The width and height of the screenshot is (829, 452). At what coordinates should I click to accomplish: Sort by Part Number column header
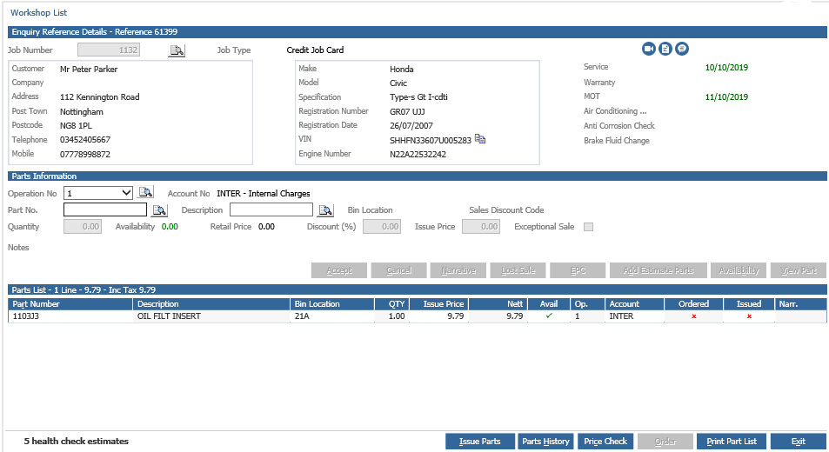(70, 304)
